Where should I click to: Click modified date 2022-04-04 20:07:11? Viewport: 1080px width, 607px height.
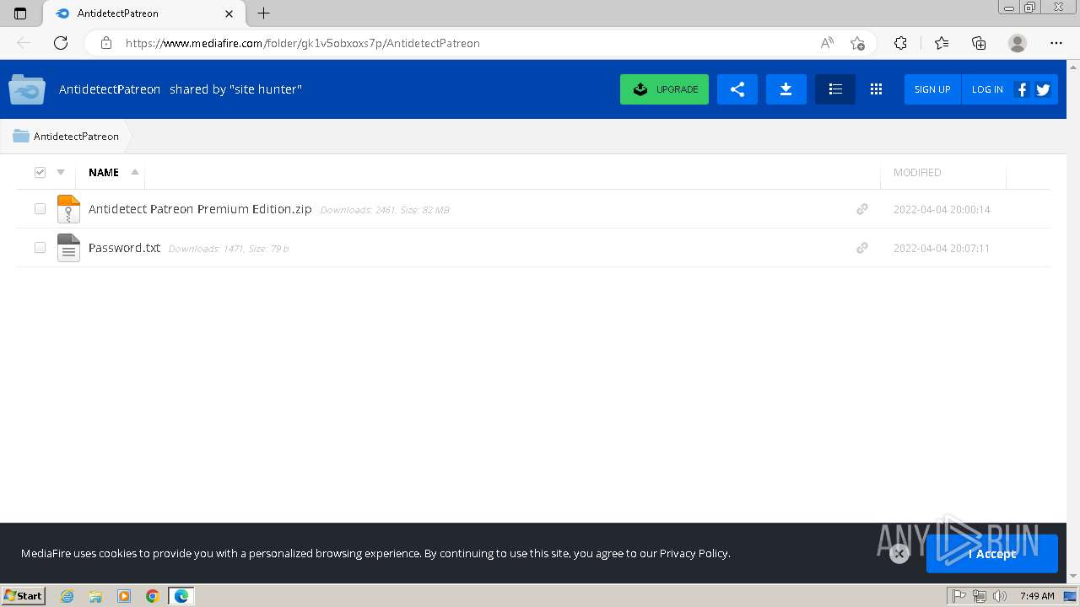(x=942, y=248)
